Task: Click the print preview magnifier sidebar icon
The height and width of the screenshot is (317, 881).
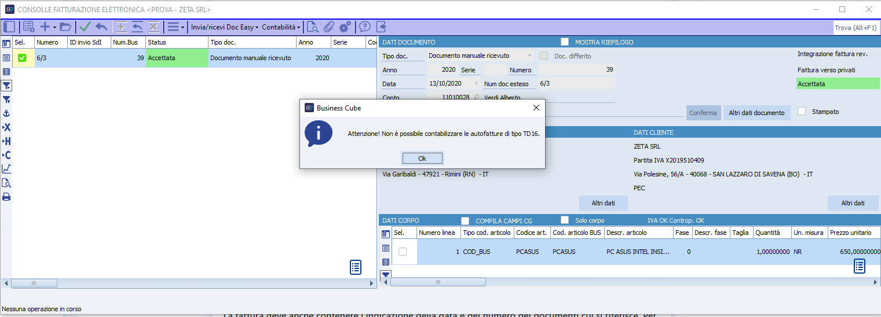Action: pyautogui.click(x=6, y=183)
